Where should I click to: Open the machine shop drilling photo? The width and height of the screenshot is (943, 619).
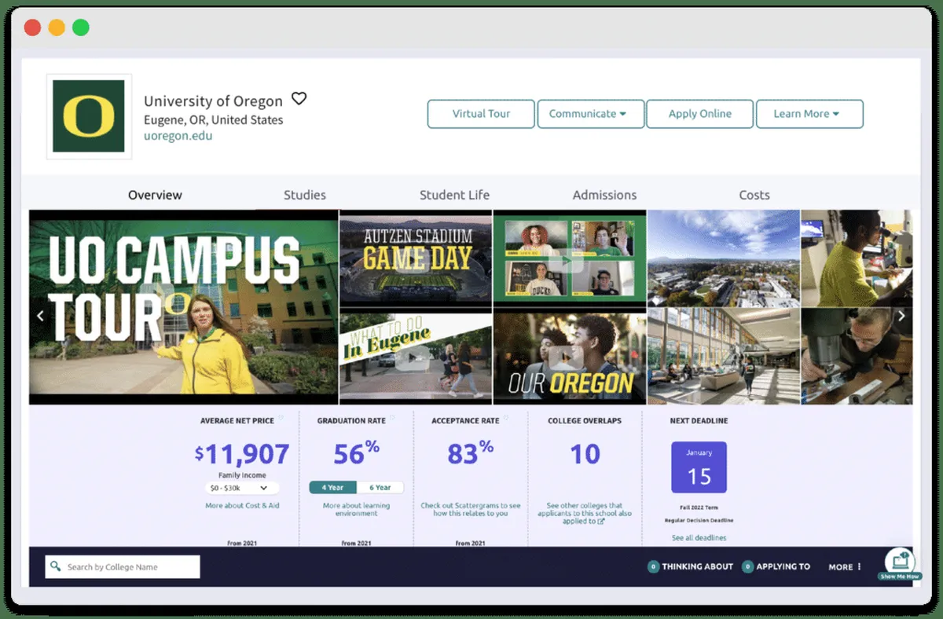857,357
